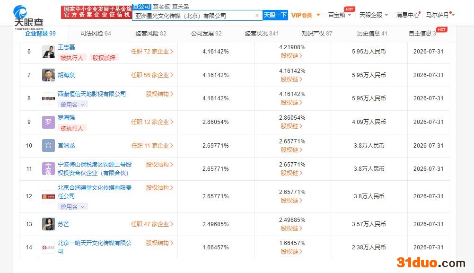
Task: Open 宁波梅山保税港区钧源二号 partnership link
Action: [x=95, y=169]
